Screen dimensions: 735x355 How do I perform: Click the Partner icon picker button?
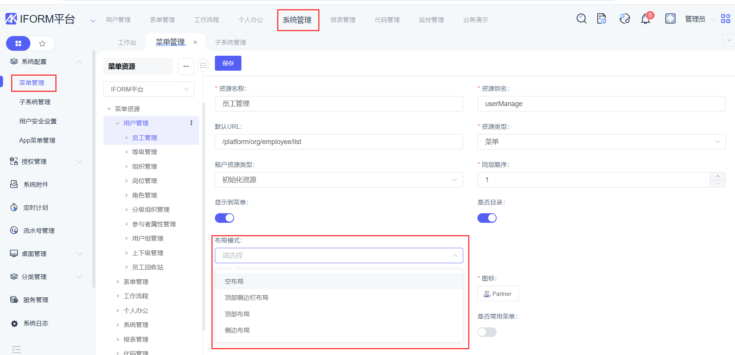498,294
